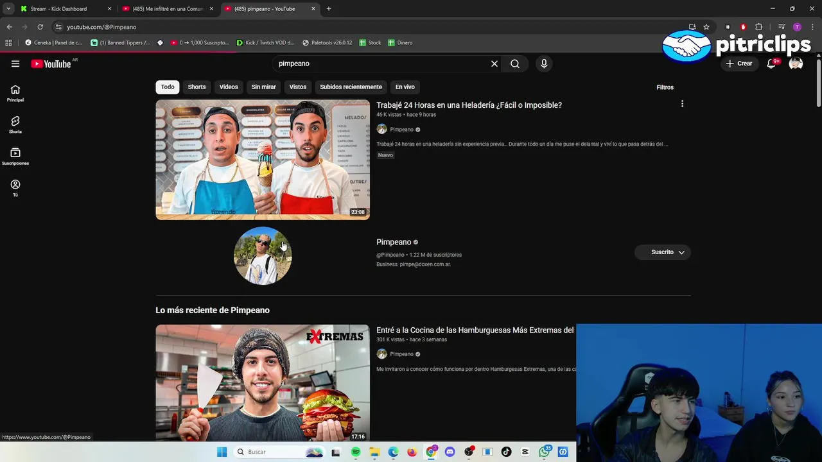822x462 pixels.
Task: Select the Sin mirar filter chip
Action: (263, 87)
